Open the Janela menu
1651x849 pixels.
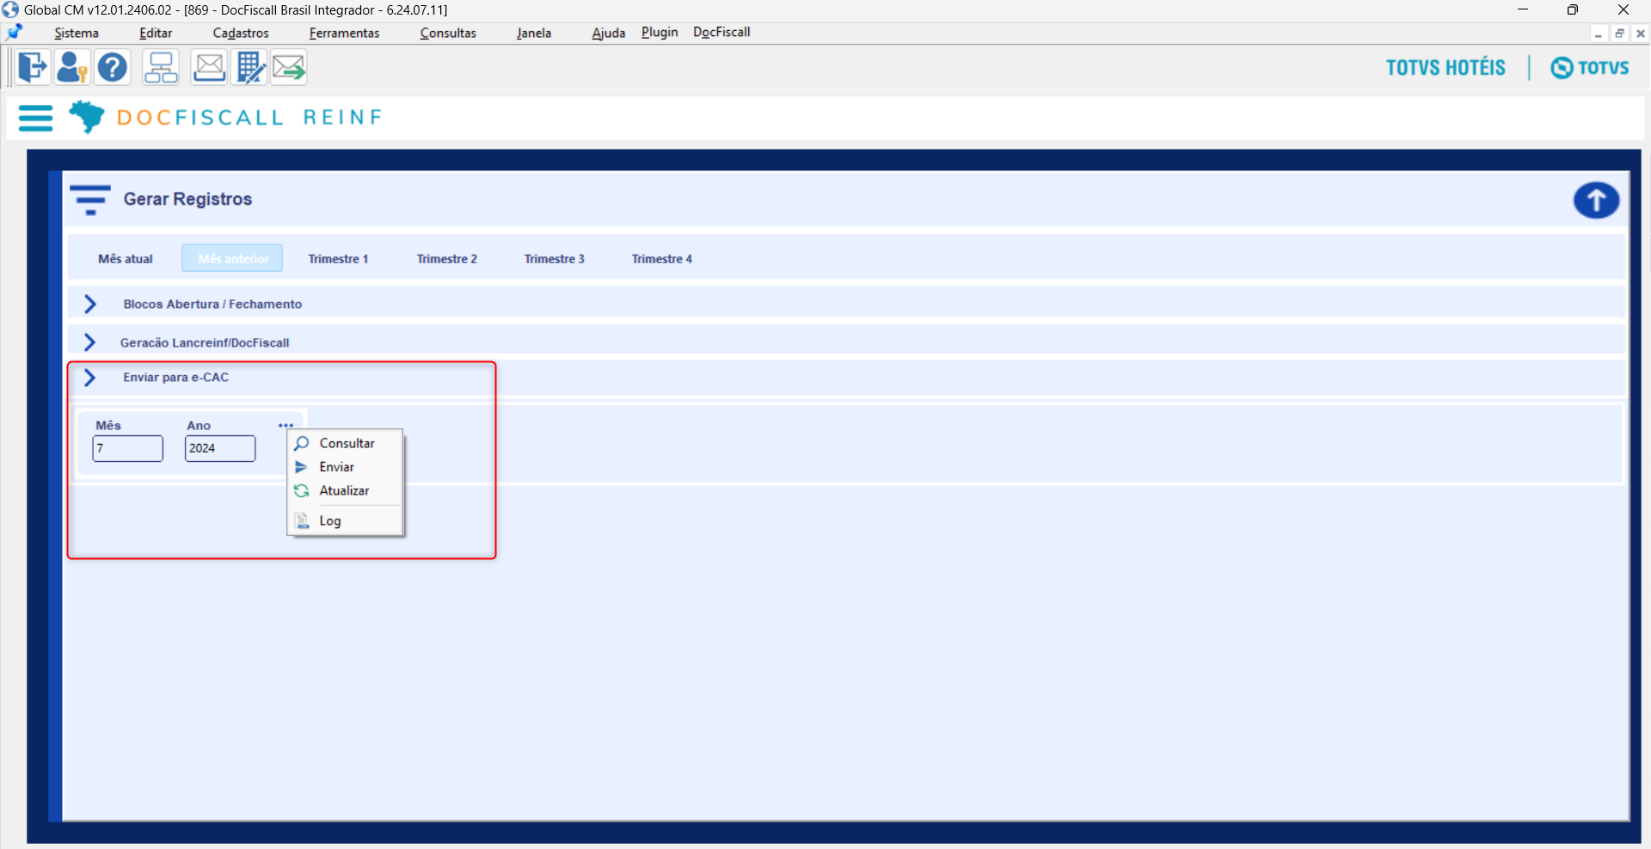click(x=534, y=33)
